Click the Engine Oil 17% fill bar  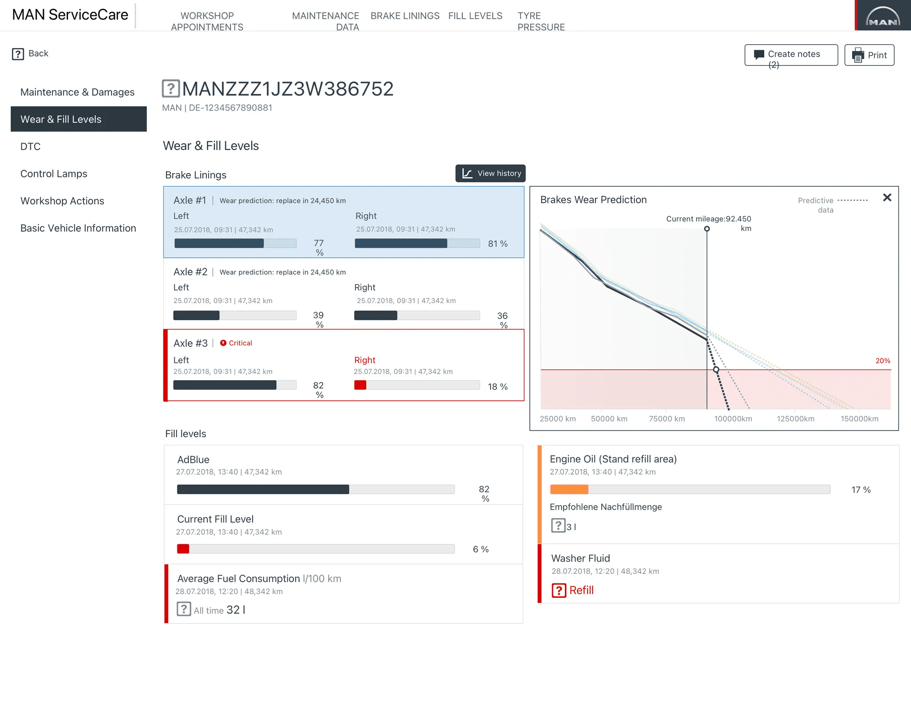(689, 490)
